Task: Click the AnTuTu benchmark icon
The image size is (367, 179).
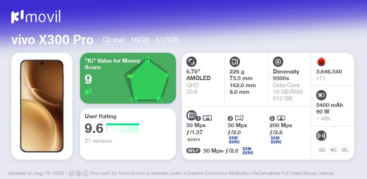Action: click(x=321, y=62)
